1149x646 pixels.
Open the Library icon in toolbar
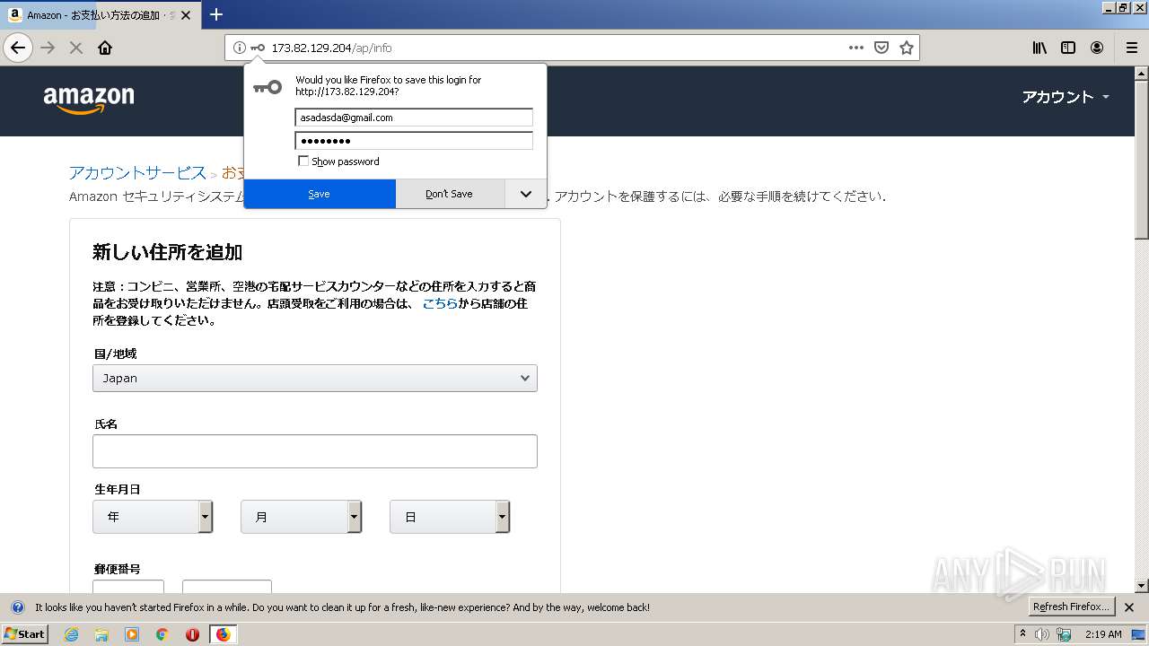[1039, 48]
